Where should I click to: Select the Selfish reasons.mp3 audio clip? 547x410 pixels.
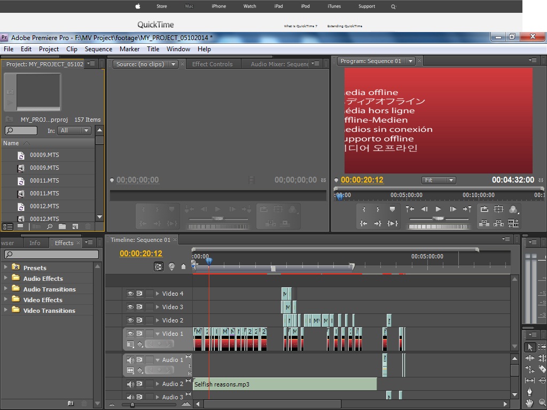point(284,384)
